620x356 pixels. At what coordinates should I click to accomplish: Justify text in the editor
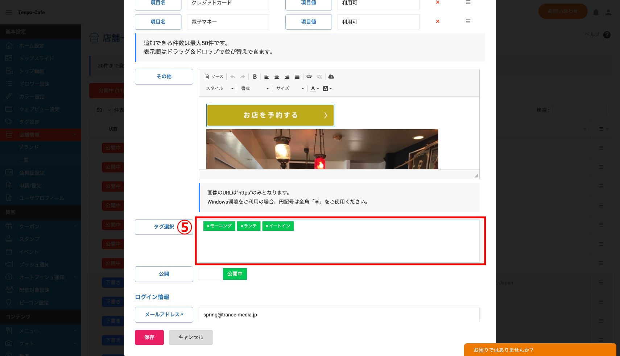point(297,77)
